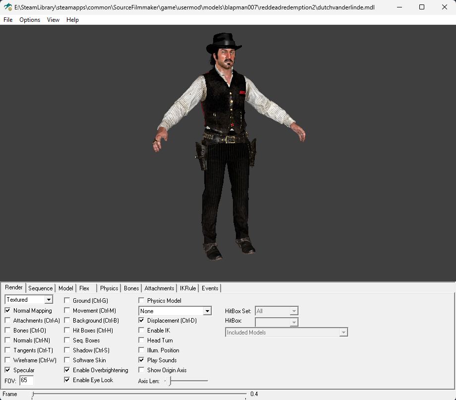
Task: Open the File menu
Action: (x=8, y=20)
